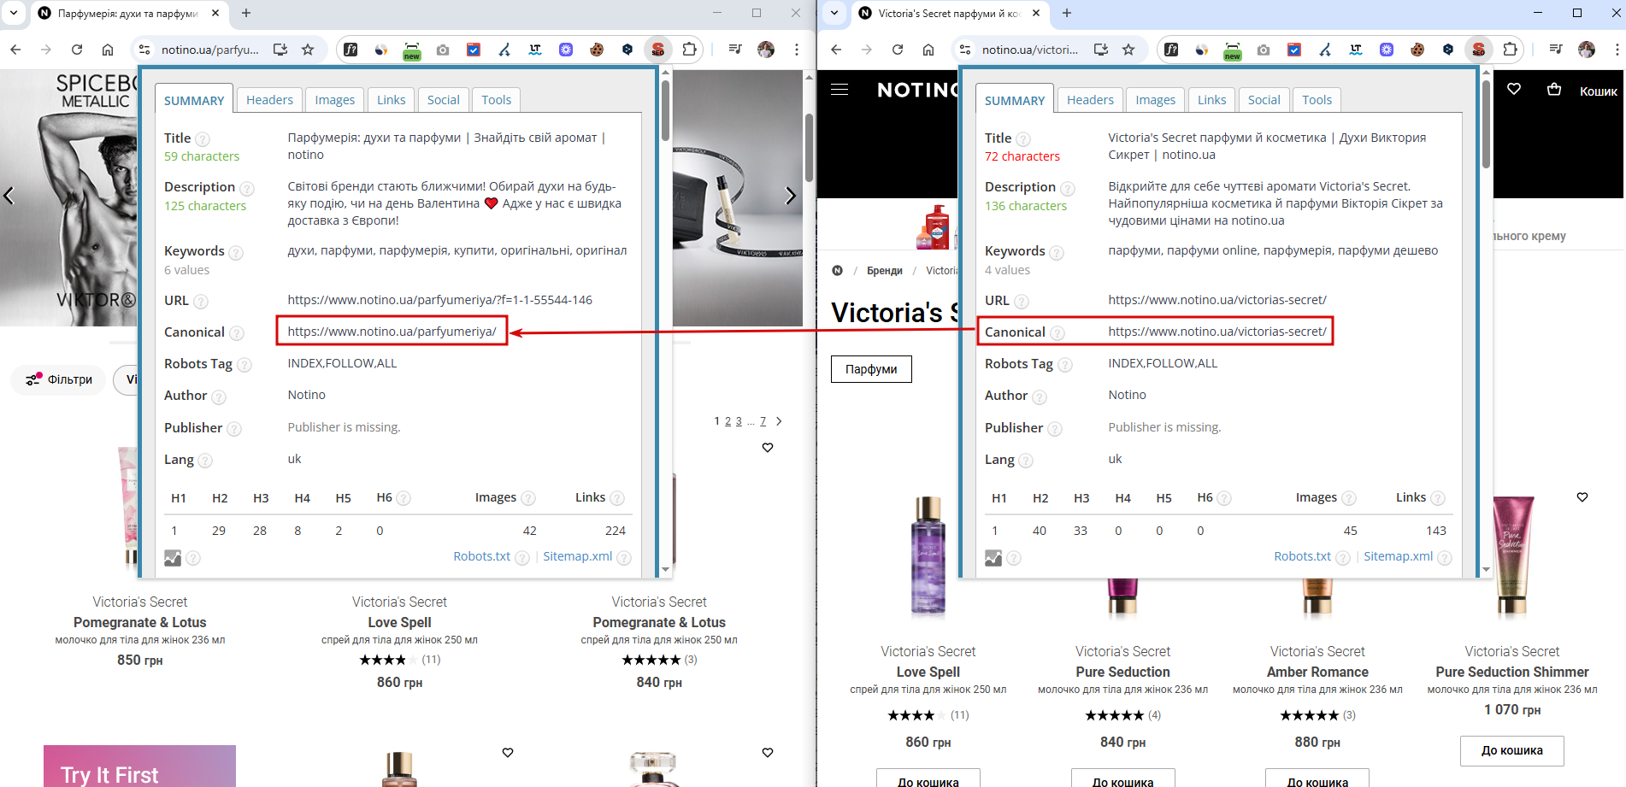This screenshot has height=787, width=1626.
Task: Click previous slide arrow on left page banner
Action: [x=9, y=196]
